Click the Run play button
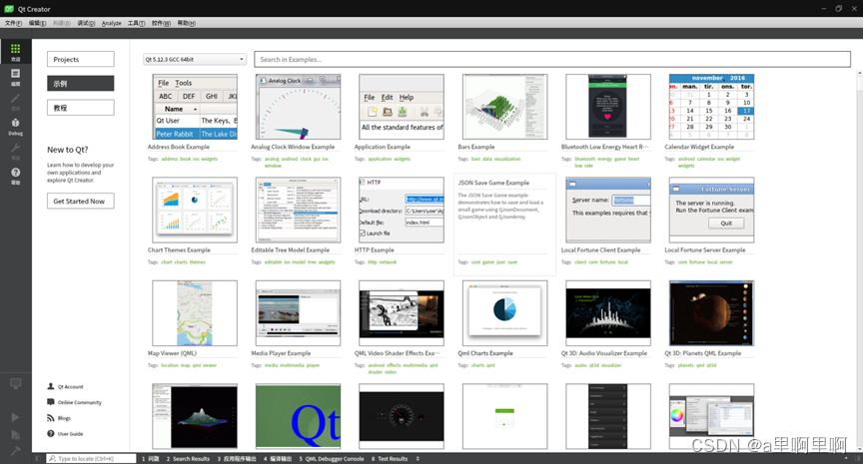Screen dimensions: 863x464 pyautogui.click(x=15, y=417)
